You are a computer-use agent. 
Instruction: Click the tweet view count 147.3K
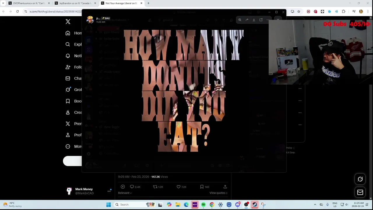click(x=160, y=177)
